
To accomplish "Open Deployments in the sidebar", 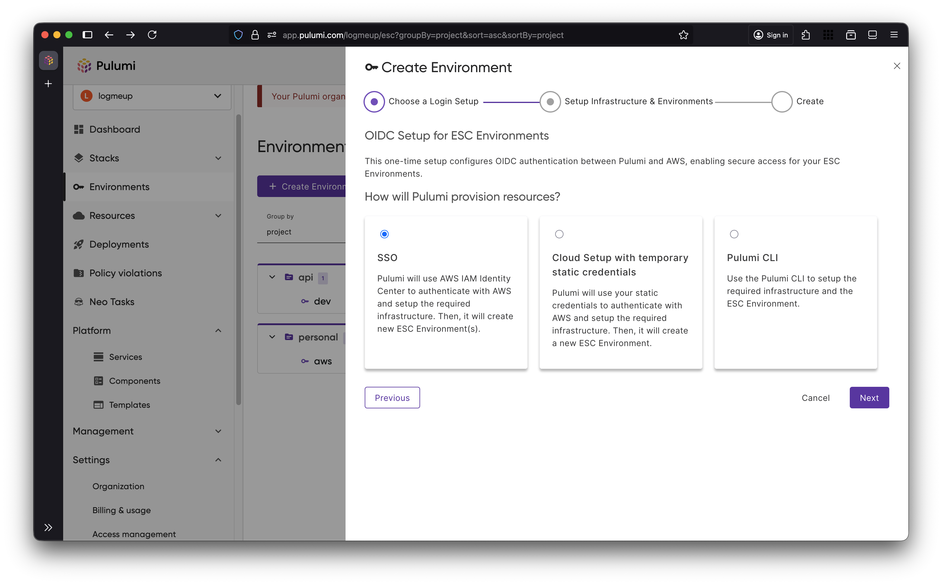I will click(x=119, y=244).
